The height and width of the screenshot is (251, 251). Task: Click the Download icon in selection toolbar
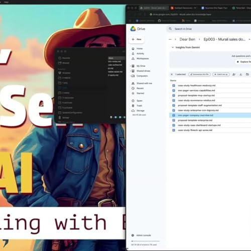[240, 74]
